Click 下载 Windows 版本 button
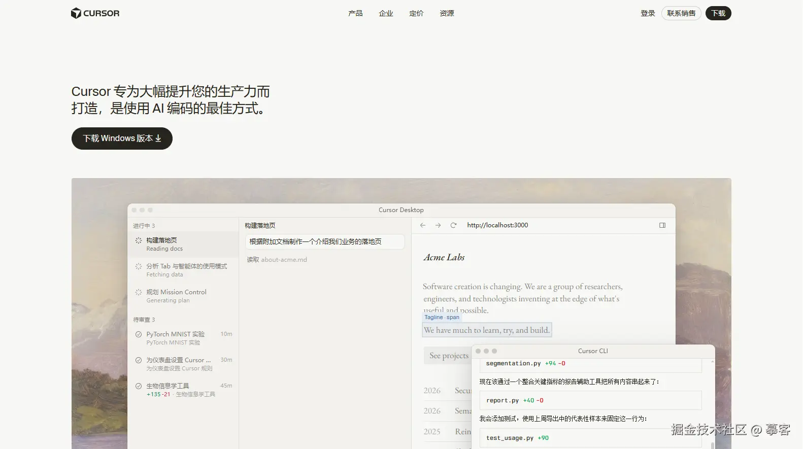This screenshot has height=449, width=803. coord(122,139)
